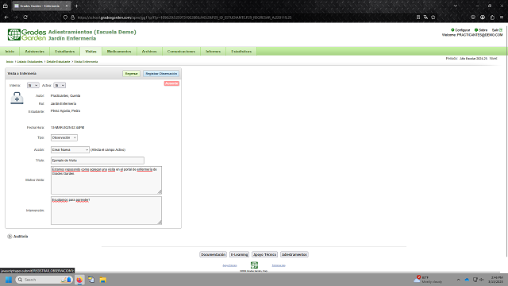Go back using the browser back arrow
Image resolution: width=508 pixels, height=286 pixels.
[x=6, y=17]
